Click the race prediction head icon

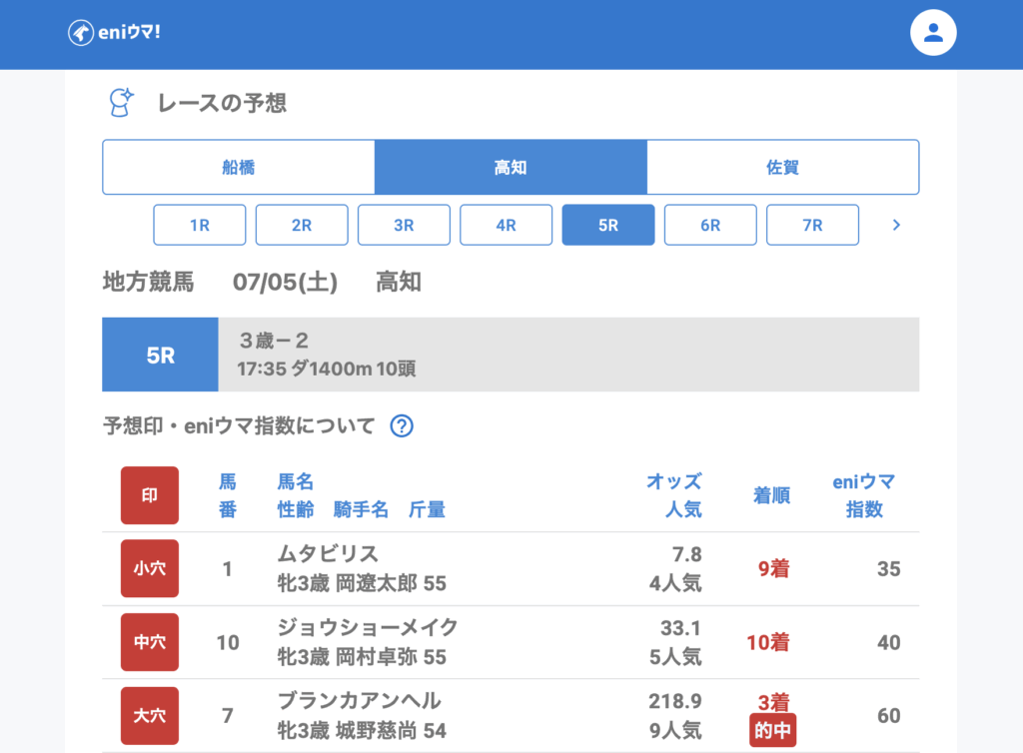click(x=121, y=102)
